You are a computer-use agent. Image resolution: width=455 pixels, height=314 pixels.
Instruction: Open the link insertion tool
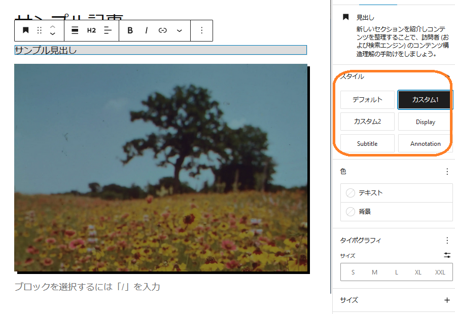pyautogui.click(x=162, y=30)
